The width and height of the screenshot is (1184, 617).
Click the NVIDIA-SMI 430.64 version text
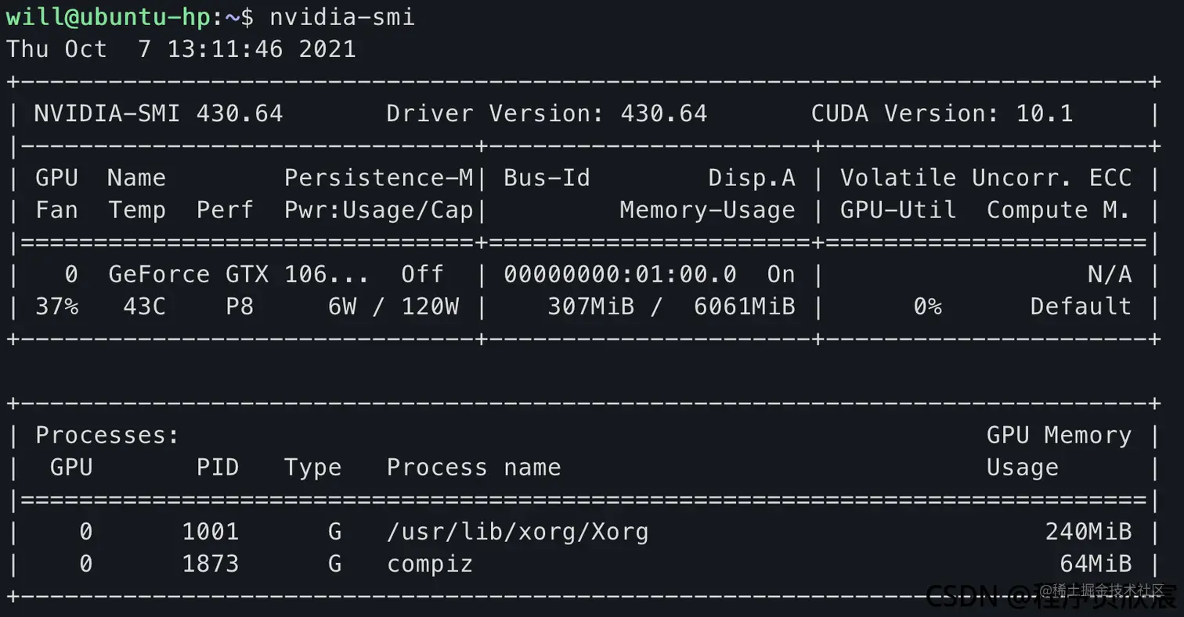159,113
